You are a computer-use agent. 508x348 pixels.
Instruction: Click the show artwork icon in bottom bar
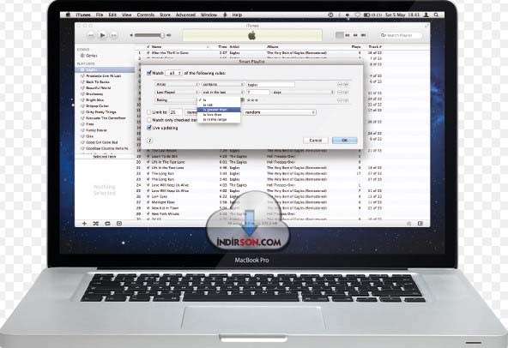coord(119,224)
